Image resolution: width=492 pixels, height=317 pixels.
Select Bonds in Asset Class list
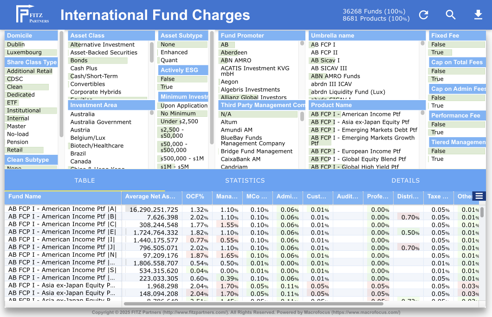coord(79,60)
